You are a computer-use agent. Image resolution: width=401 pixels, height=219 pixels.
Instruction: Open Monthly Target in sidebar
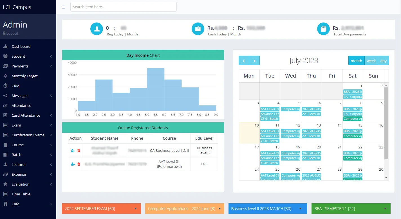pos(24,76)
